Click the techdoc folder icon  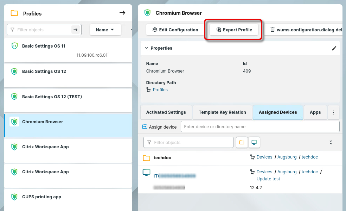(146, 158)
